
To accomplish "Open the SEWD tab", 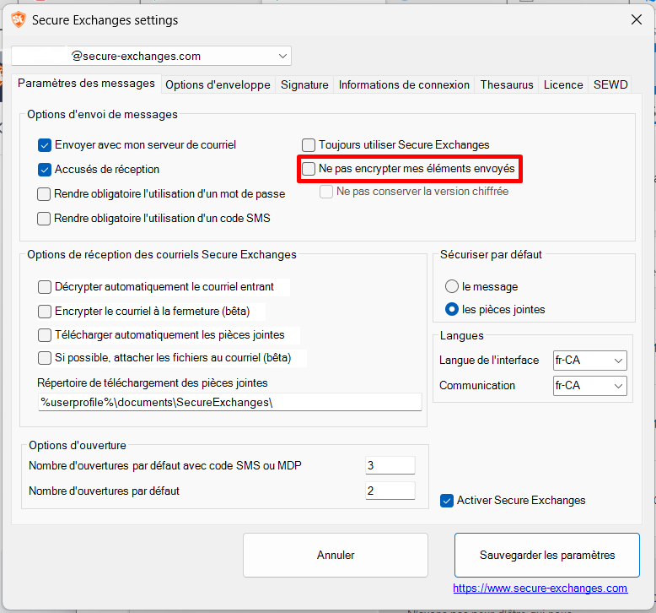I will coord(610,84).
